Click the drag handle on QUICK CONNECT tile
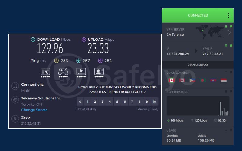 tap(226, 72)
